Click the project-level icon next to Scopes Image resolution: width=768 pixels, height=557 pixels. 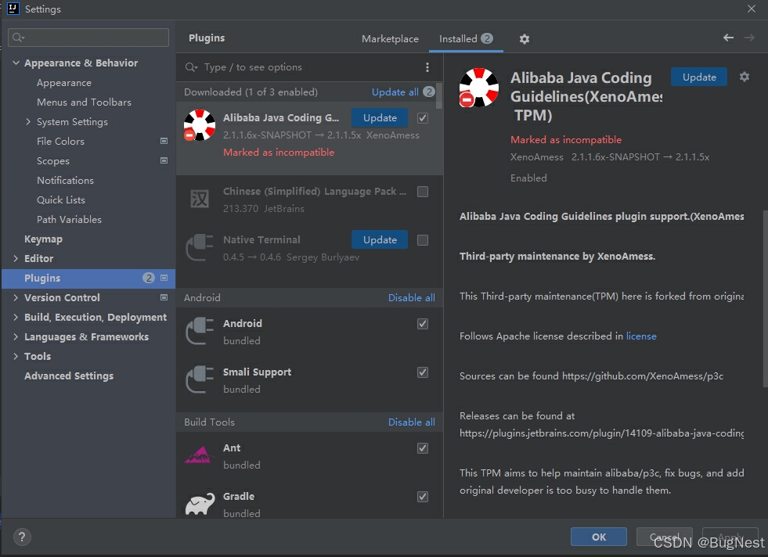[164, 160]
